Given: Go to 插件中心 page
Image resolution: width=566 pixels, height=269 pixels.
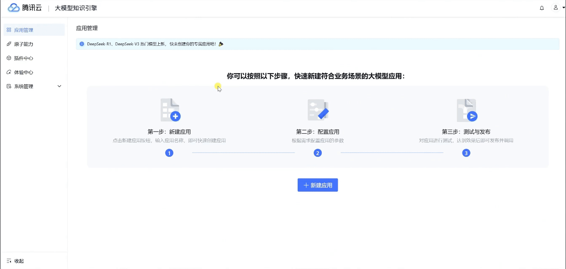Looking at the screenshot, I should click(x=24, y=58).
